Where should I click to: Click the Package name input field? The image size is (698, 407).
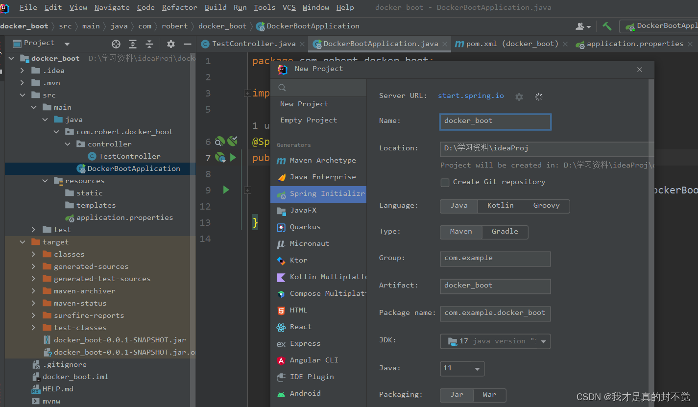pos(495,313)
